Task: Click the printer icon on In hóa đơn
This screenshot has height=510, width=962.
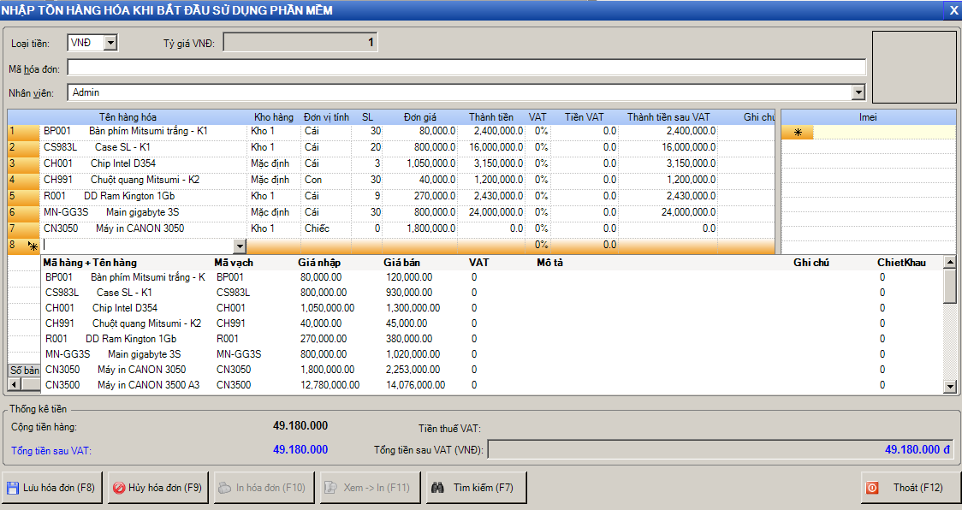Action: click(x=225, y=488)
